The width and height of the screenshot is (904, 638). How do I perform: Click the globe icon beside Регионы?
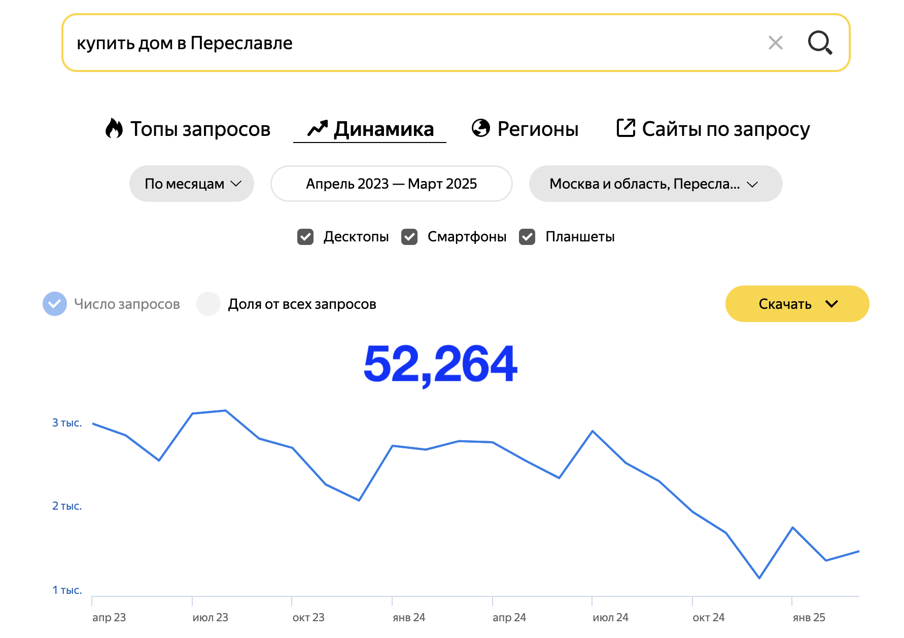[480, 128]
